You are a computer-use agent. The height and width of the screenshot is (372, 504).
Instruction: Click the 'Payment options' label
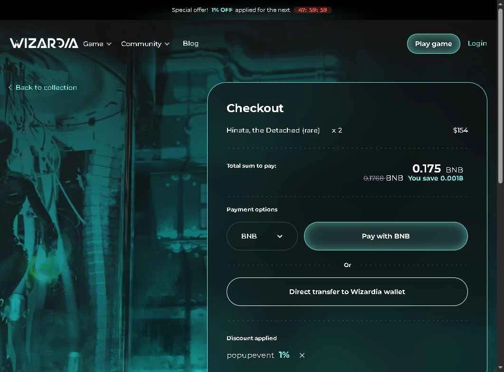pos(252,210)
